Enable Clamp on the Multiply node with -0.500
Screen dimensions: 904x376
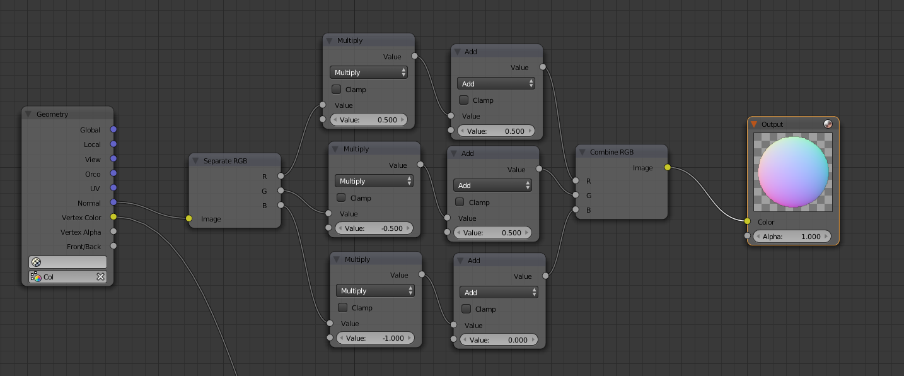pyautogui.click(x=341, y=198)
